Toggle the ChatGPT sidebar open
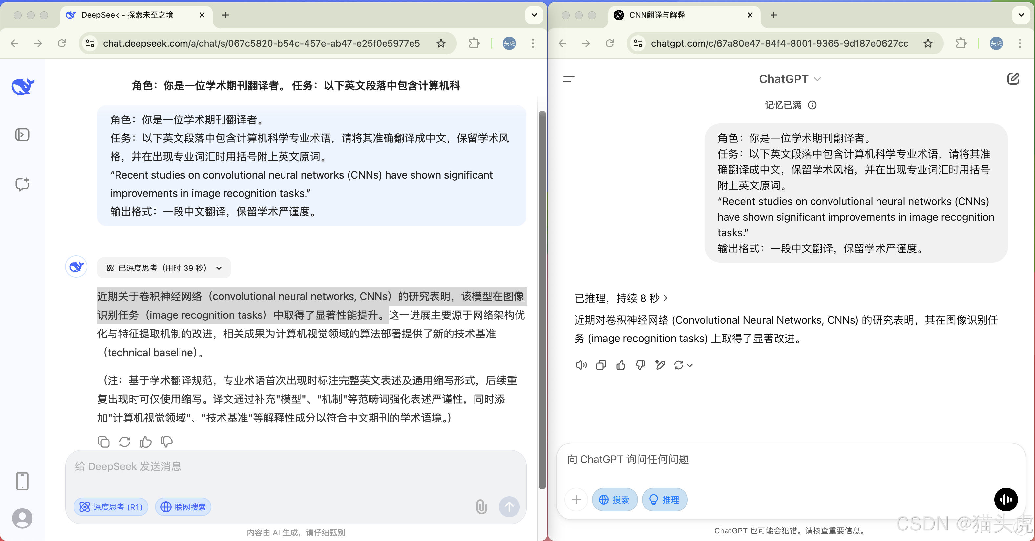Viewport: 1035px width, 541px height. [x=568, y=79]
